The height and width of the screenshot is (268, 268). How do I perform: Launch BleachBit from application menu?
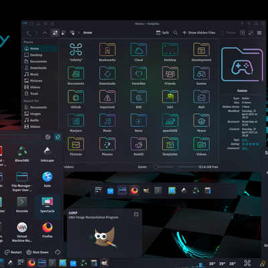click(x=22, y=154)
